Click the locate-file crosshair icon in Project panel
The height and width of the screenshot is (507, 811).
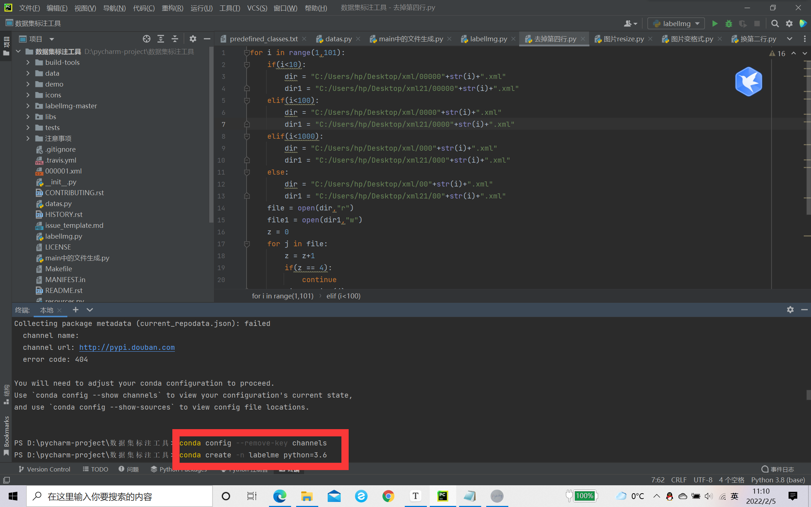coord(146,39)
